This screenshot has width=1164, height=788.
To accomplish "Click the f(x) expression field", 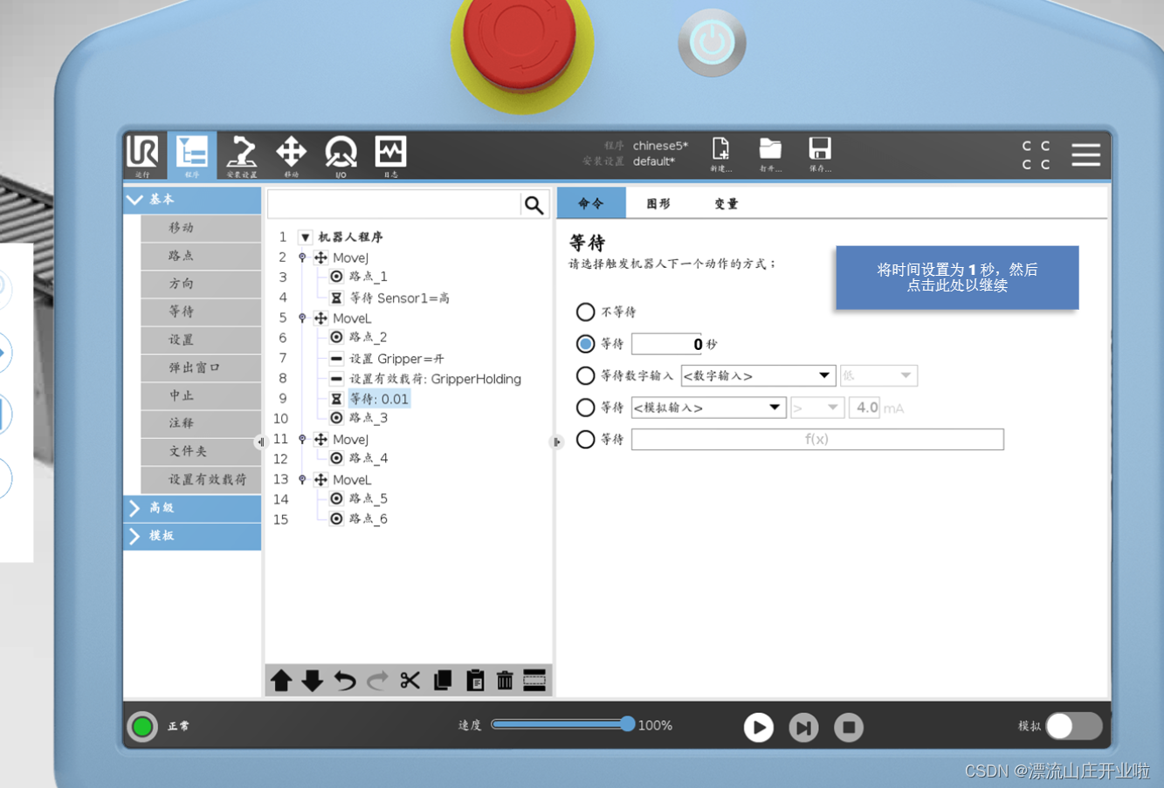I will pos(817,439).
